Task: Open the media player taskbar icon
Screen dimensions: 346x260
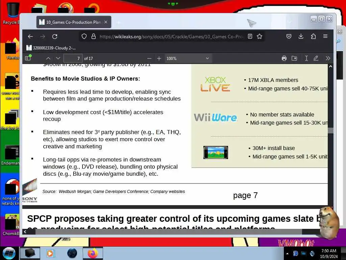Action: click(50, 253)
